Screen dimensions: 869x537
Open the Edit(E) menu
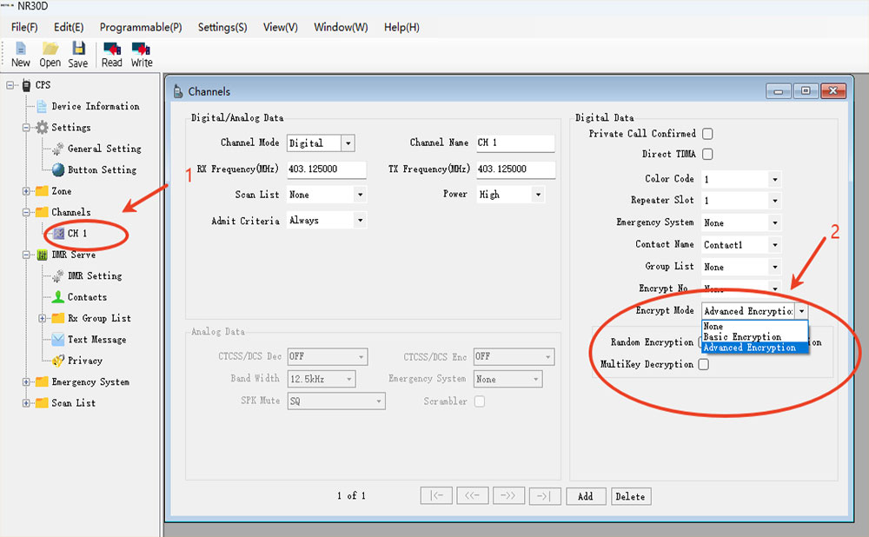(69, 27)
